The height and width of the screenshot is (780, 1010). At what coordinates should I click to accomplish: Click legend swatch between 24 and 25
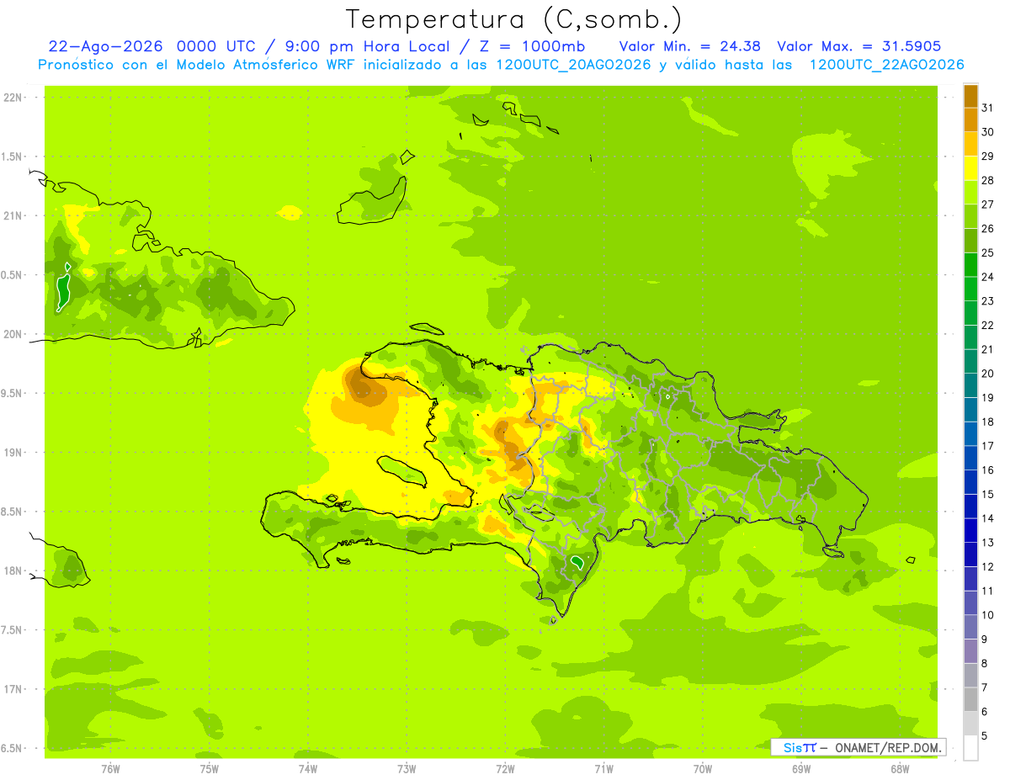pyautogui.click(x=970, y=265)
